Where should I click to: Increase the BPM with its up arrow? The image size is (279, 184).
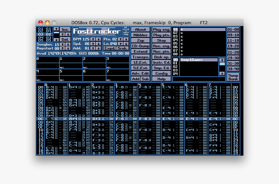pos(93,39)
